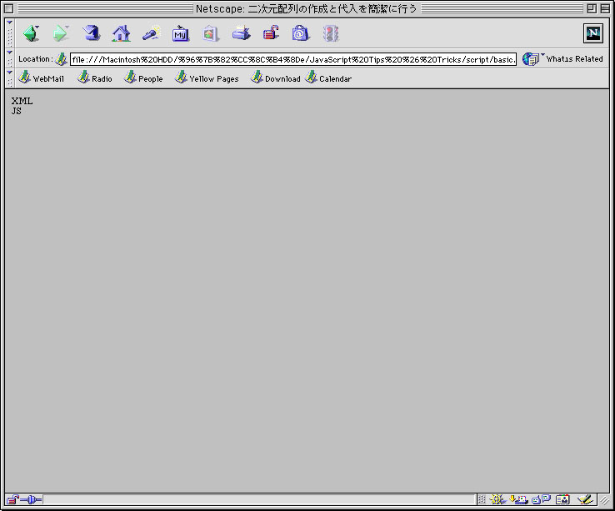Click the status bar progress field
The width and height of the screenshot is (615, 511).
coord(259,499)
